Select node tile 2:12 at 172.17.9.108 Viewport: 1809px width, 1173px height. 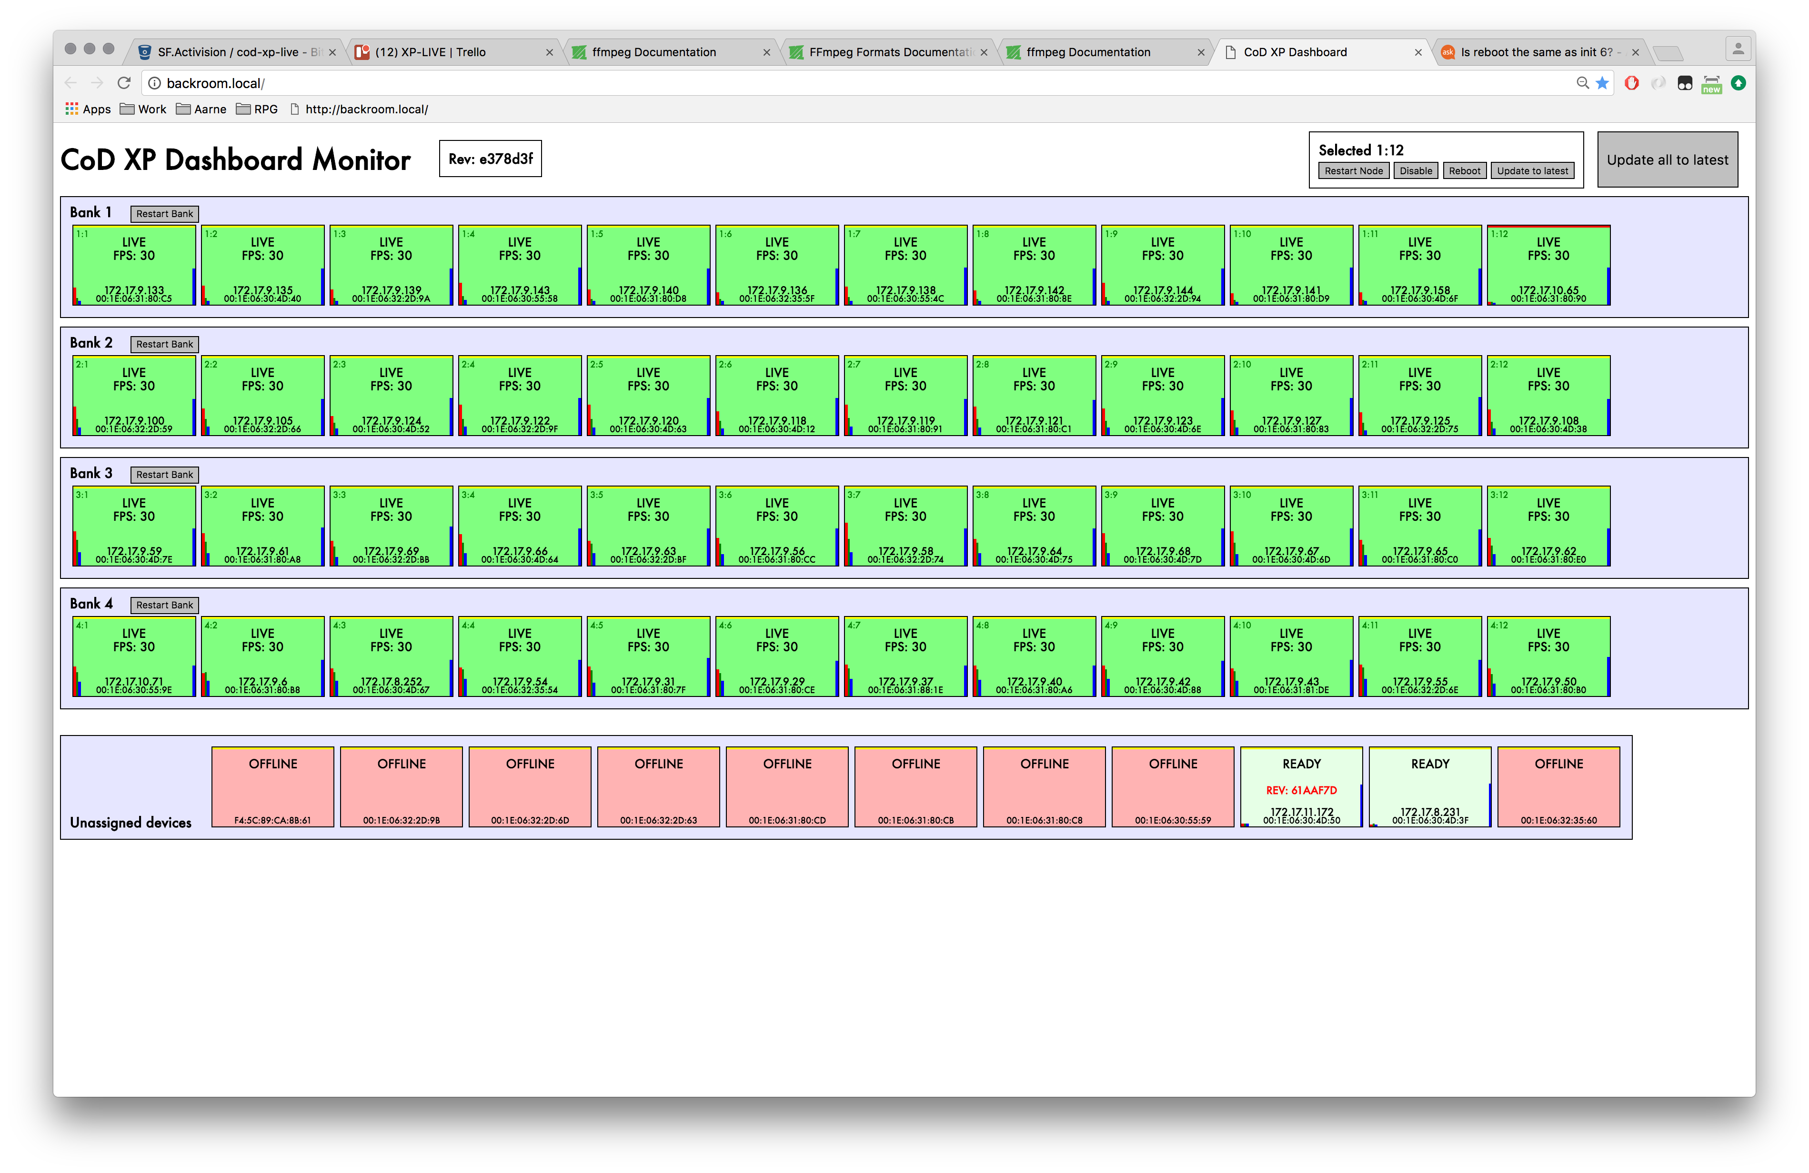tap(1548, 396)
